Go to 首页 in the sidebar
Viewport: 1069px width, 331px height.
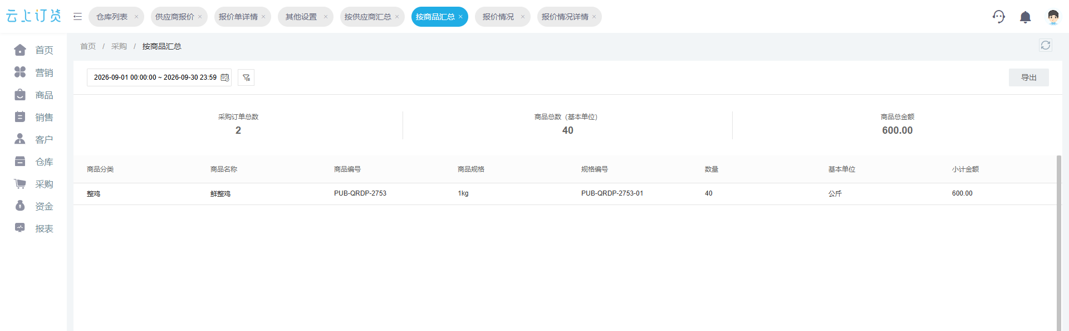click(x=33, y=50)
